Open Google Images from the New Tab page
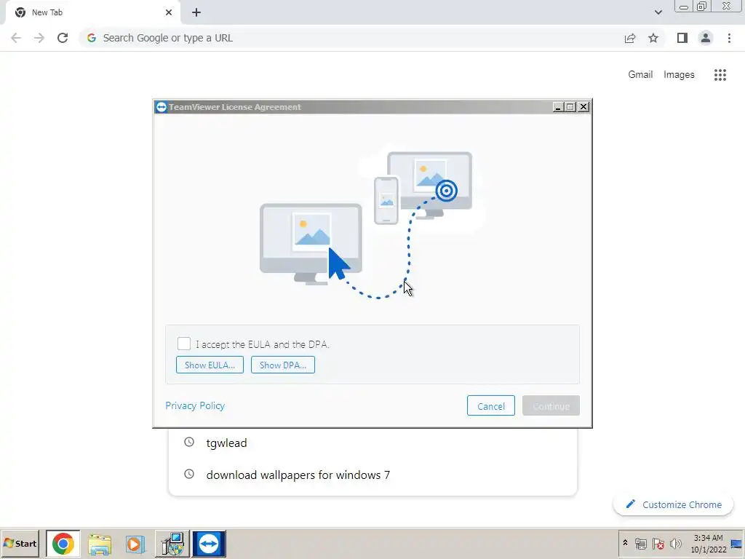745x559 pixels. [679, 75]
